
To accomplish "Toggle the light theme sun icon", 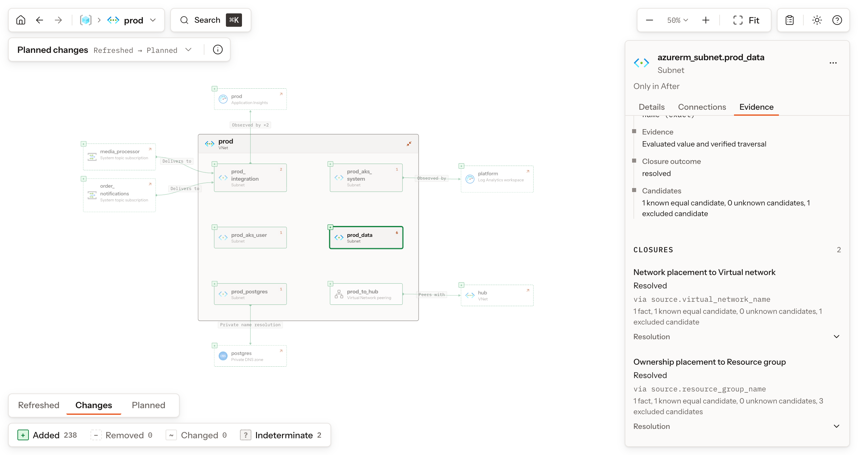I will point(817,20).
